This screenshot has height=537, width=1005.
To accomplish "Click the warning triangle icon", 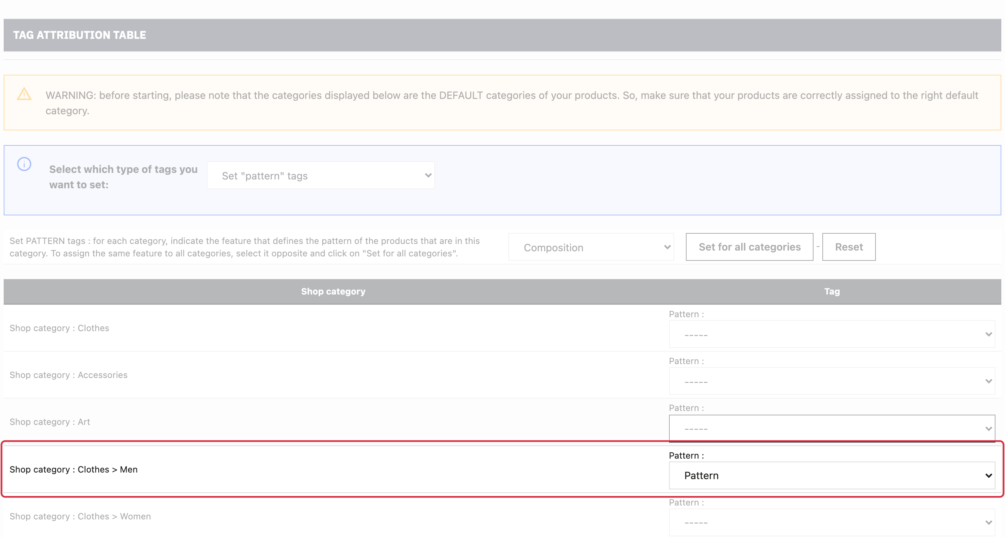I will coord(24,94).
